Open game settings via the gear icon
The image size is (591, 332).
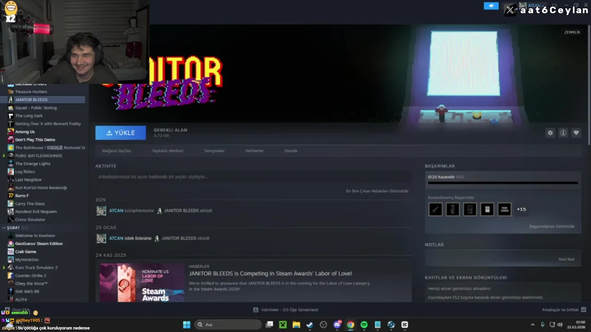[x=550, y=133]
